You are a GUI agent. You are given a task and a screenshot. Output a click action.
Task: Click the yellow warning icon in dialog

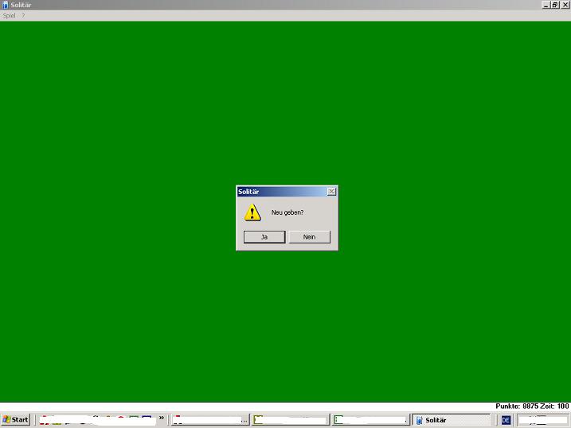(252, 212)
